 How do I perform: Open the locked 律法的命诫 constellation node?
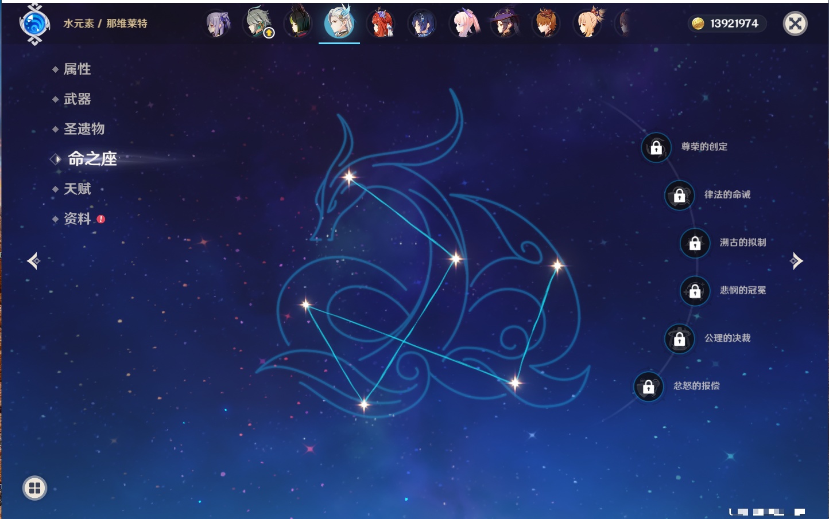(x=680, y=195)
